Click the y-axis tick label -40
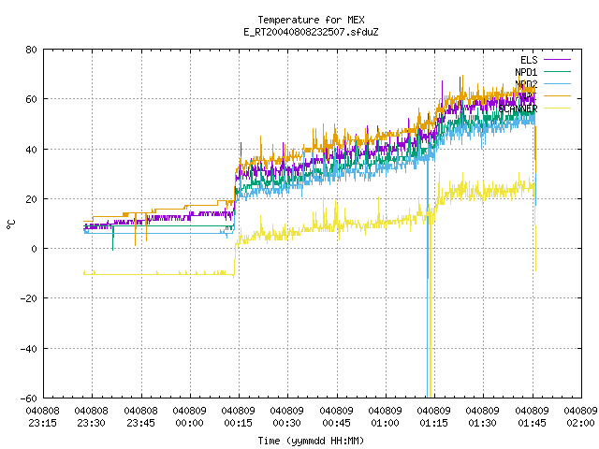 [x=29, y=349]
